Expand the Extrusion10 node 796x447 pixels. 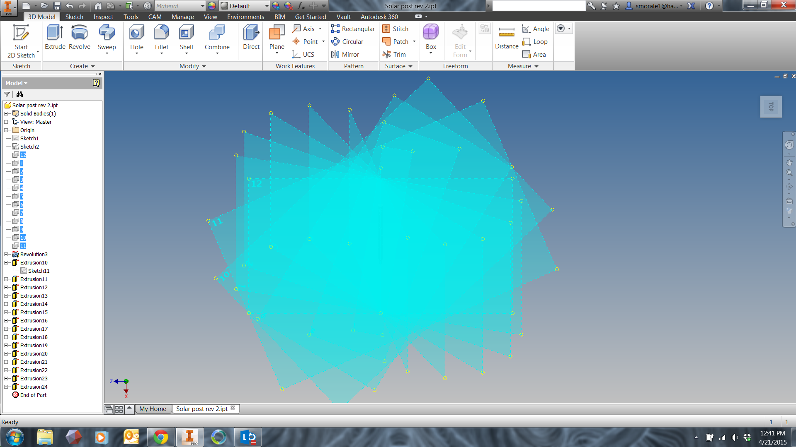(5, 262)
